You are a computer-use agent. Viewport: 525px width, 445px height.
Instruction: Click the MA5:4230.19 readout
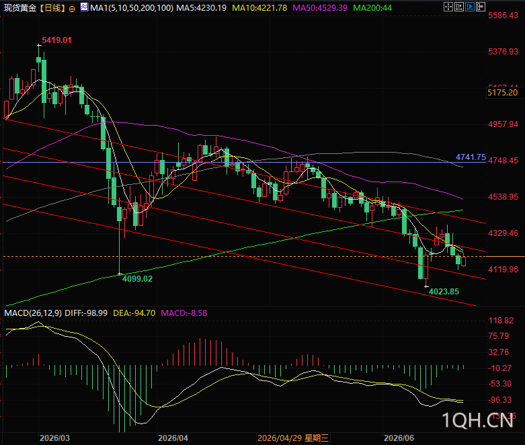202,7
